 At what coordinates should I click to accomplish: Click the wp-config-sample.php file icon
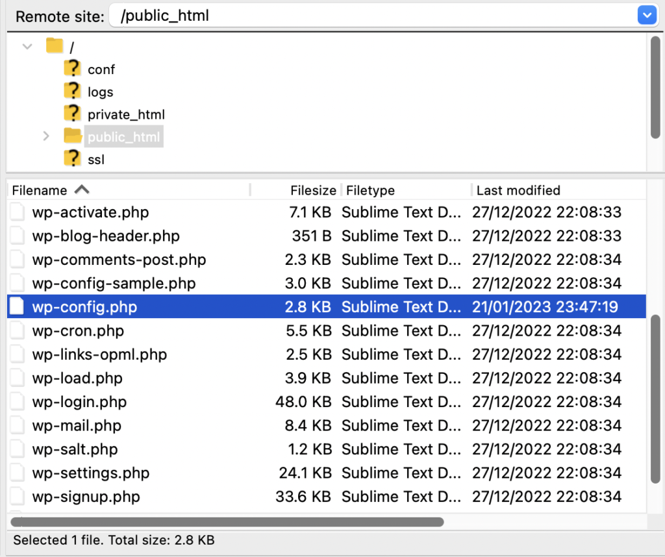(x=17, y=283)
